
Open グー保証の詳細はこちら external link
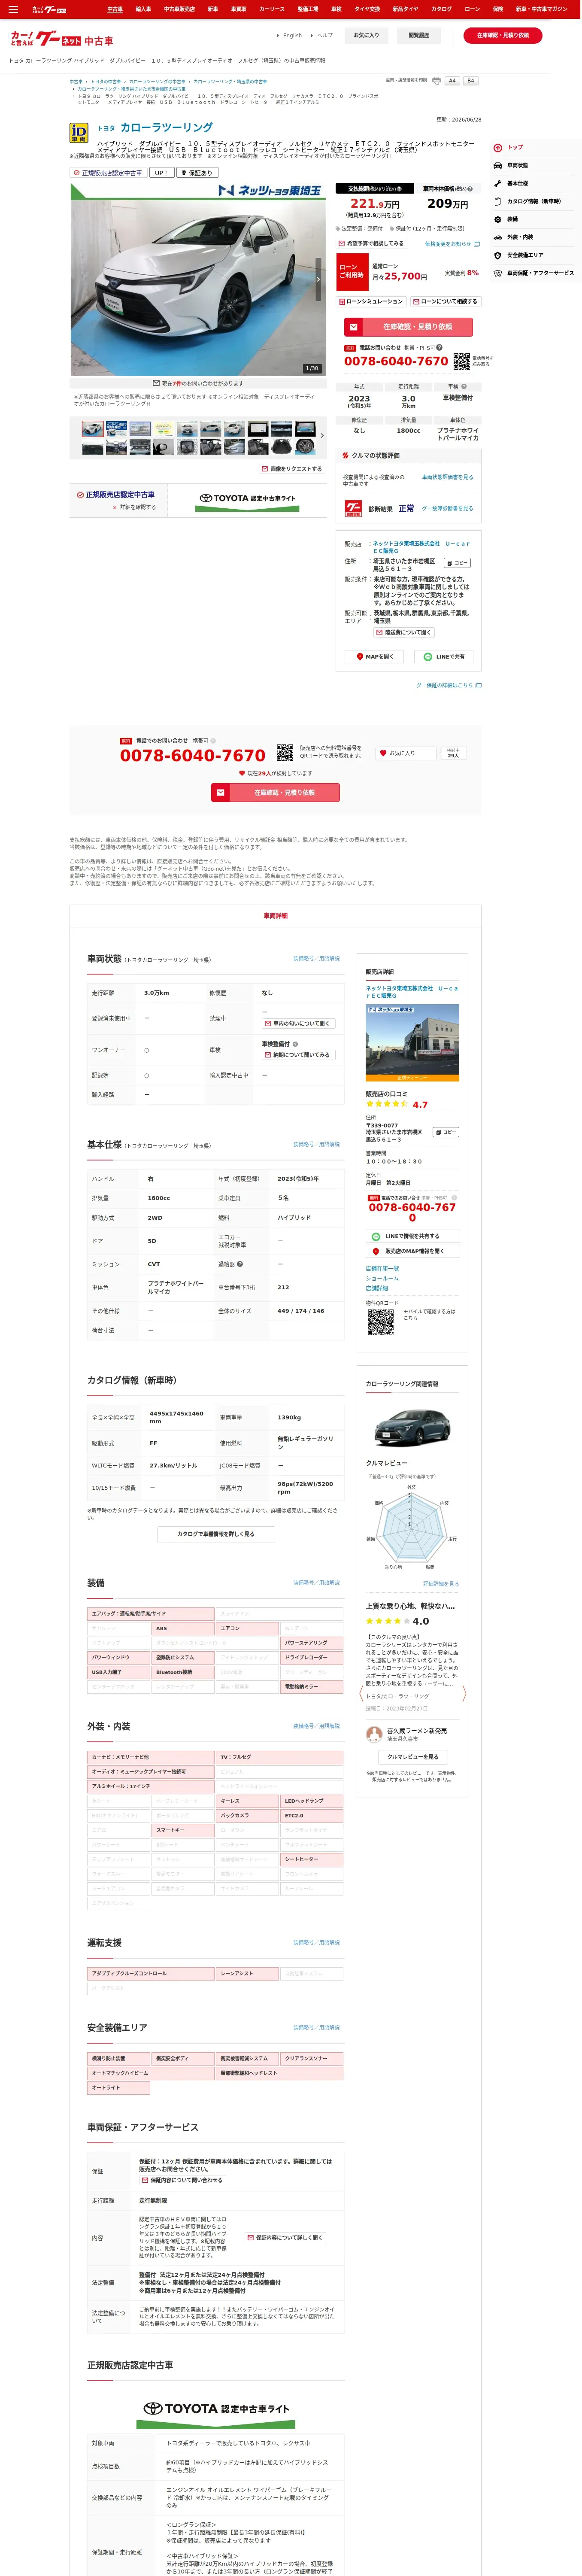pos(449,686)
